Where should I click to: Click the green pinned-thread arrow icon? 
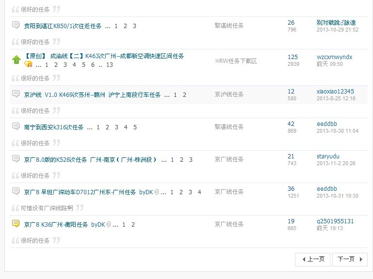[16, 60]
